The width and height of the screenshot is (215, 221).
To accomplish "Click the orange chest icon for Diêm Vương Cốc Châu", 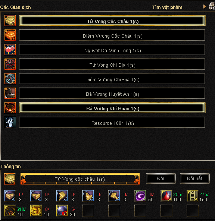I will pos(10,35).
